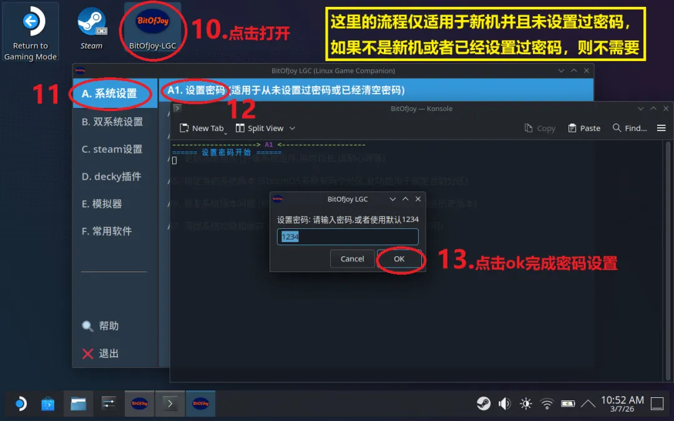The image size is (674, 421).
Task: Open 帮助 in the BitOfJoy sidebar
Action: (x=109, y=326)
